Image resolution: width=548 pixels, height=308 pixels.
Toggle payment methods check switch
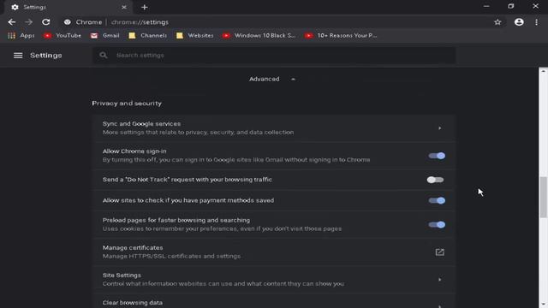pos(437,200)
